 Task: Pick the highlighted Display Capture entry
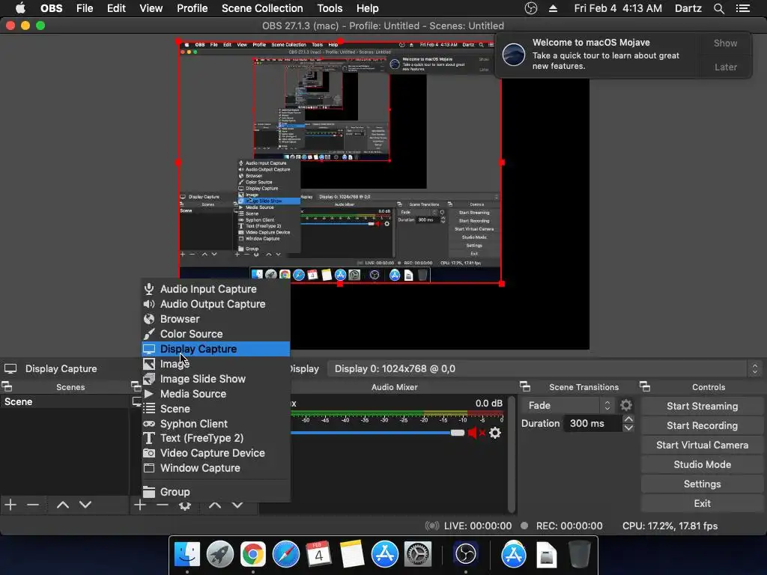216,349
